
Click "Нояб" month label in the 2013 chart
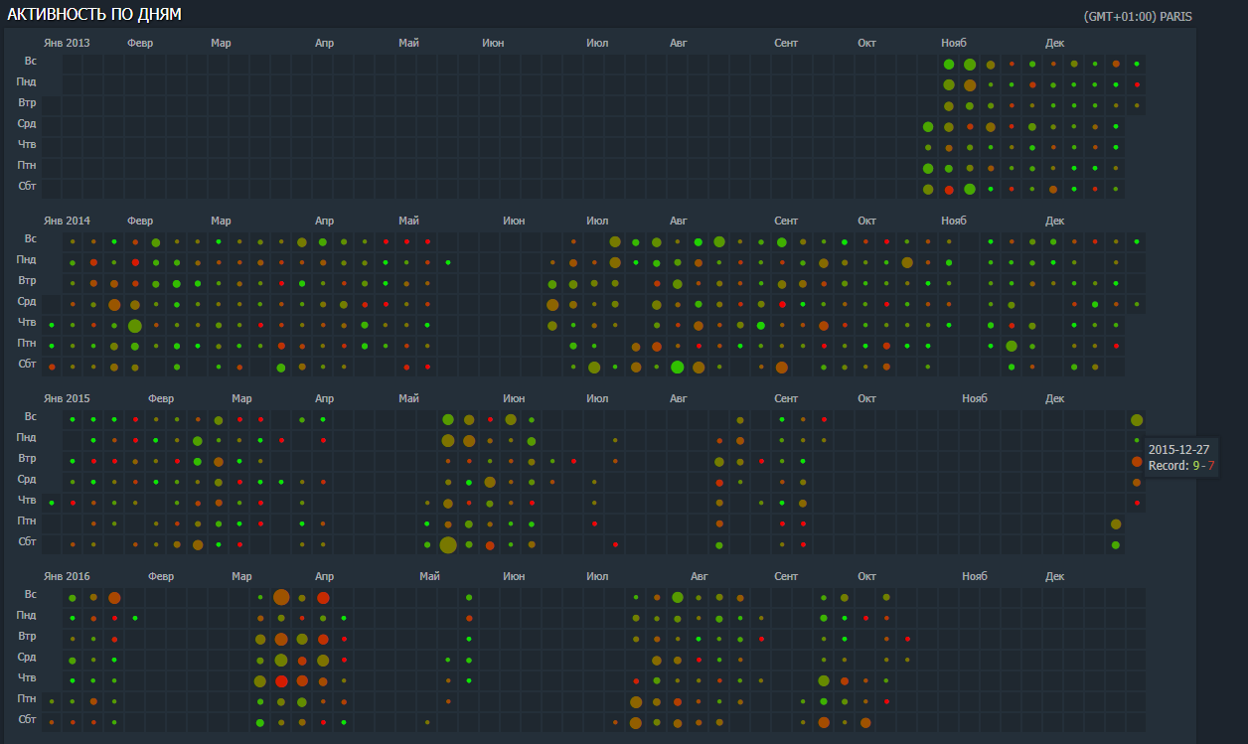[954, 43]
